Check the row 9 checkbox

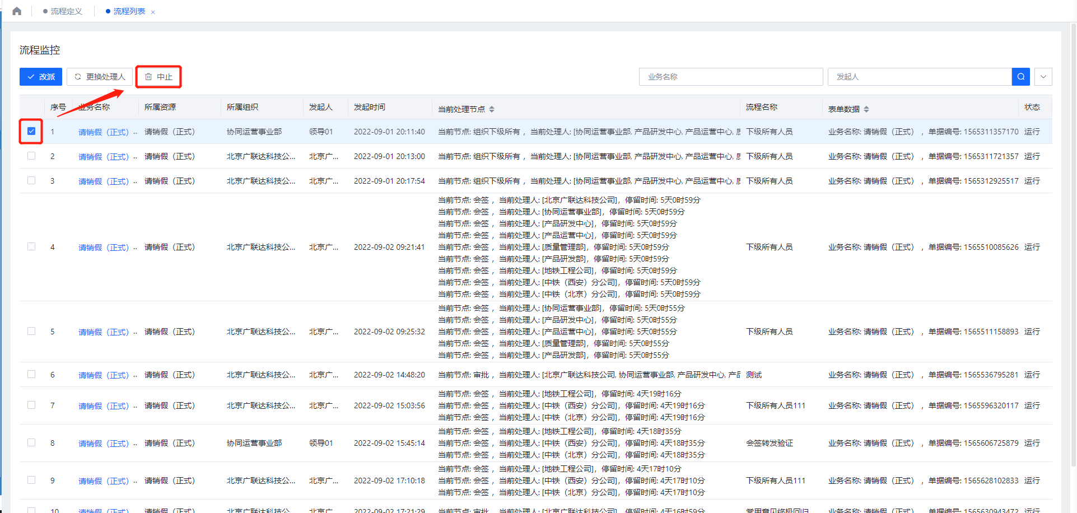pyautogui.click(x=31, y=480)
